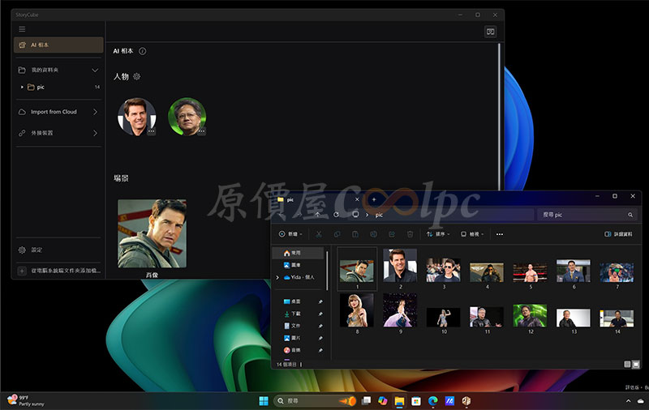649x410 pixels.
Task: Click the pin icon beside 桌面
Action: (320, 301)
